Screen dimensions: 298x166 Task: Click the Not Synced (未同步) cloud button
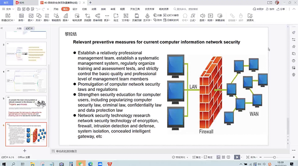258,9
